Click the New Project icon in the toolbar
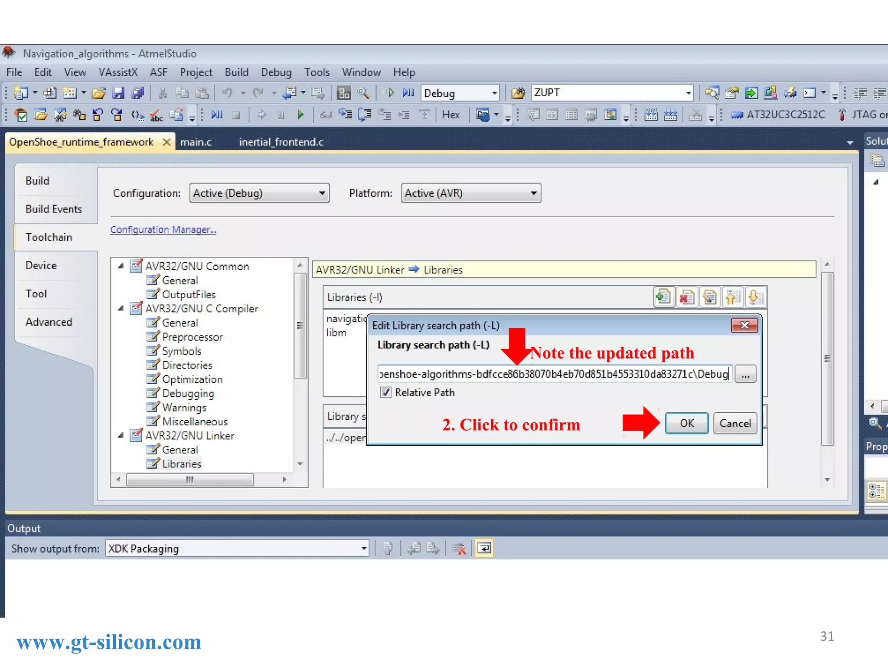Screen dimensions: 888x666 (21, 93)
